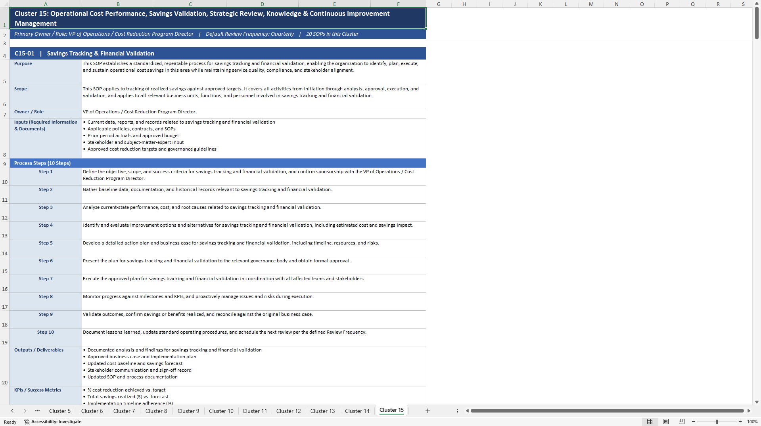Click the Select All corner triangle
This screenshot has height=426, width=761.
point(5,4)
